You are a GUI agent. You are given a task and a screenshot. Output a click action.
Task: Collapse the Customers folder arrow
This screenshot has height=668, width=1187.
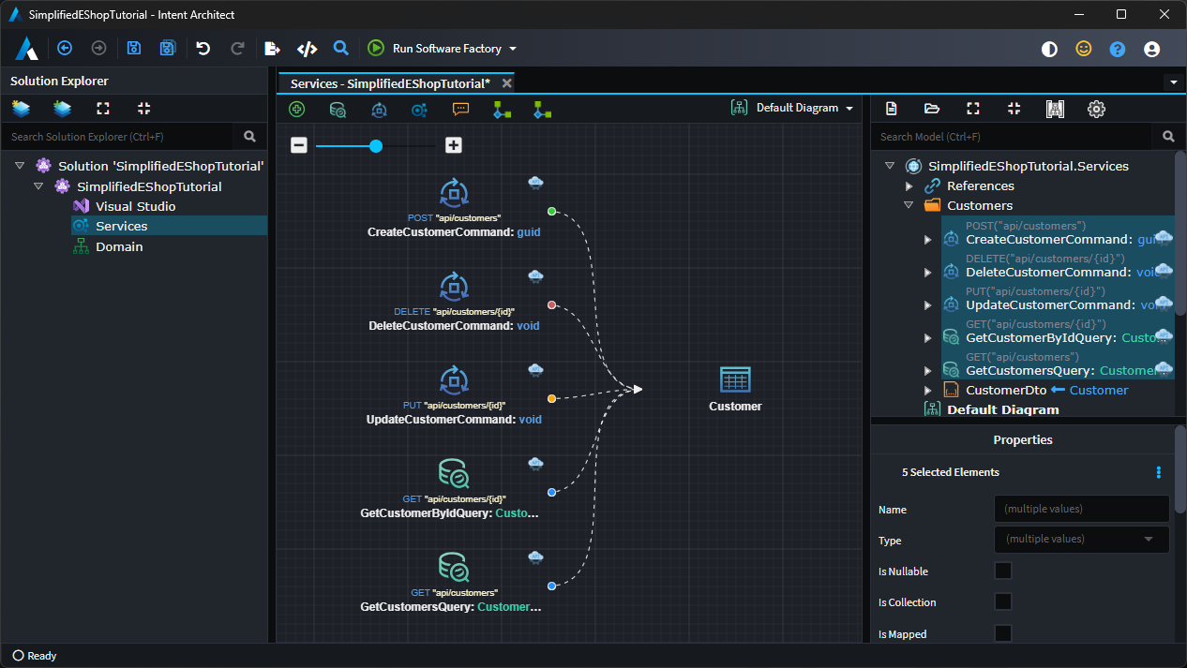click(x=909, y=205)
